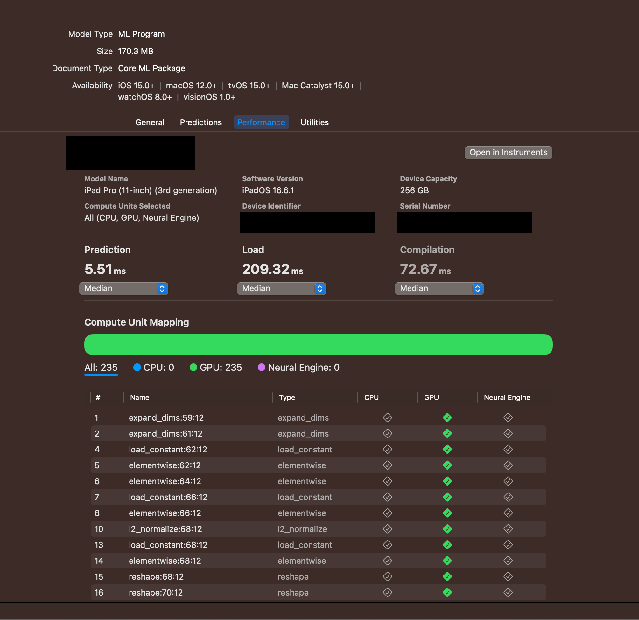The height and width of the screenshot is (620, 639).
Task: Filter operations by Neural Engine: 0
Action: [x=298, y=368]
